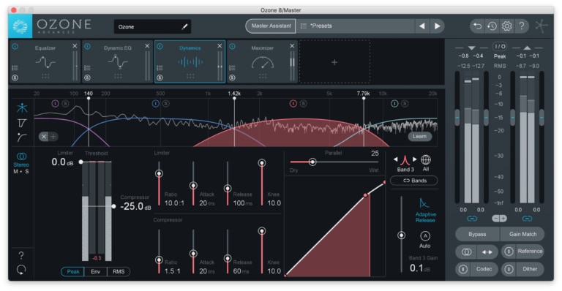The width and height of the screenshot is (562, 291).
Task: Toggle the Dither power button
Action: (509, 269)
